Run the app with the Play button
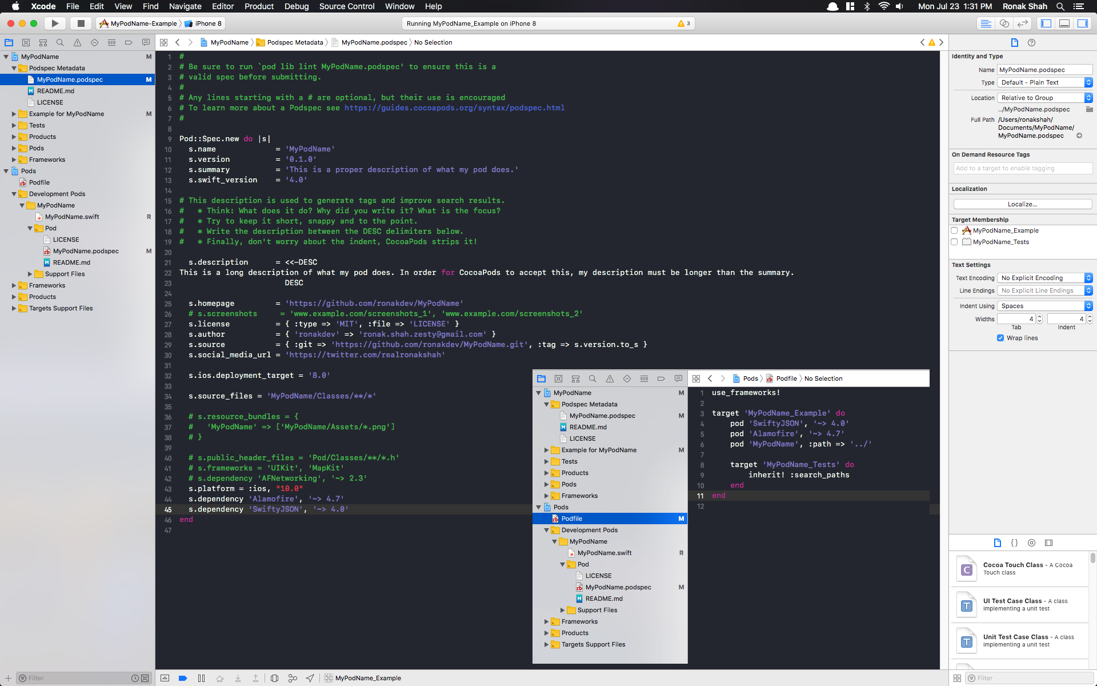 [x=55, y=23]
